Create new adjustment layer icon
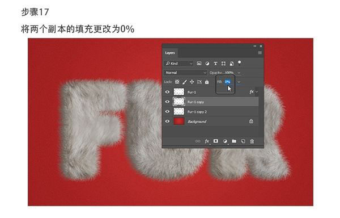 pos(225,141)
